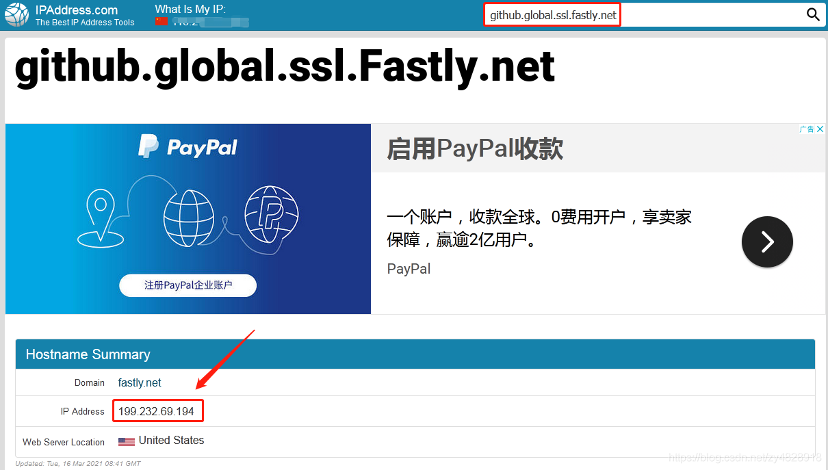Click the PayPal advertiser name under the ad text

[409, 268]
